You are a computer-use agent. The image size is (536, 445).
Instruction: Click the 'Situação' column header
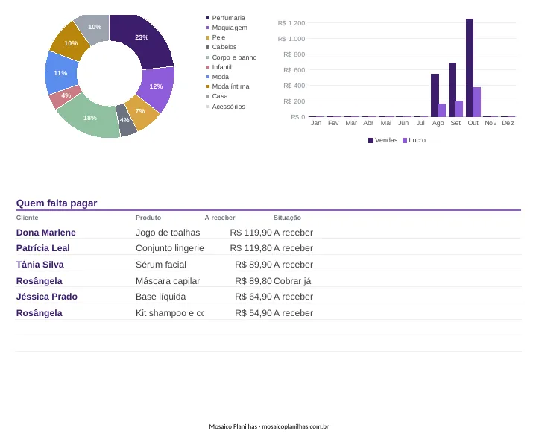pos(287,218)
